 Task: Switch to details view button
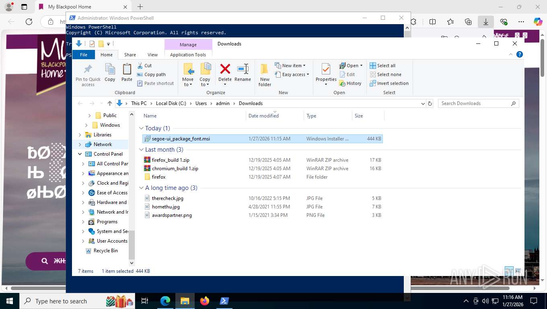(509, 271)
